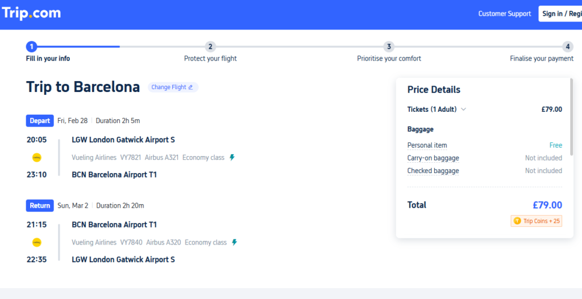Click the Trip.com logo
582x299 pixels.
tap(31, 14)
